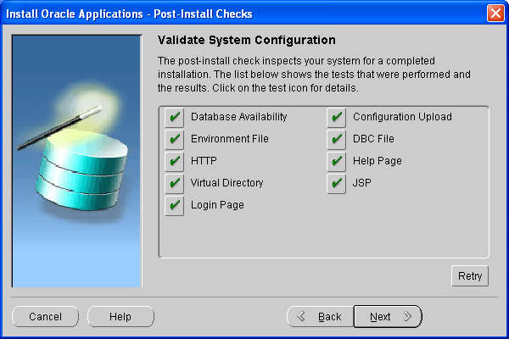Open the Help button
Screen dimensions: 509x339
[x=120, y=317]
